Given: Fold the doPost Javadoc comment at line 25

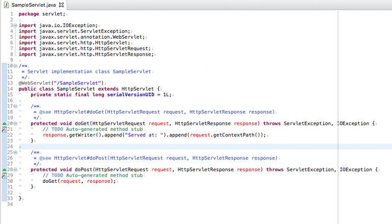Looking at the screenshot, I should point(15,152).
